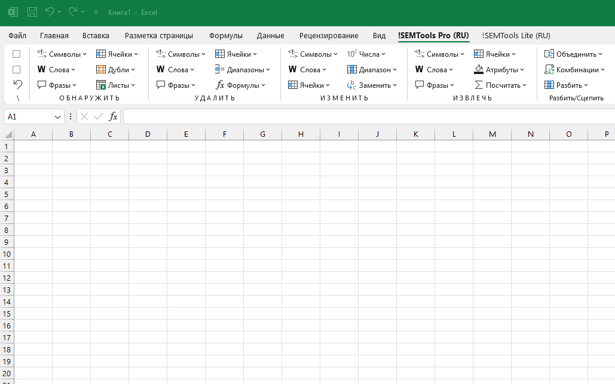Open the !SEMTools Lite (RU) tab

(516, 36)
